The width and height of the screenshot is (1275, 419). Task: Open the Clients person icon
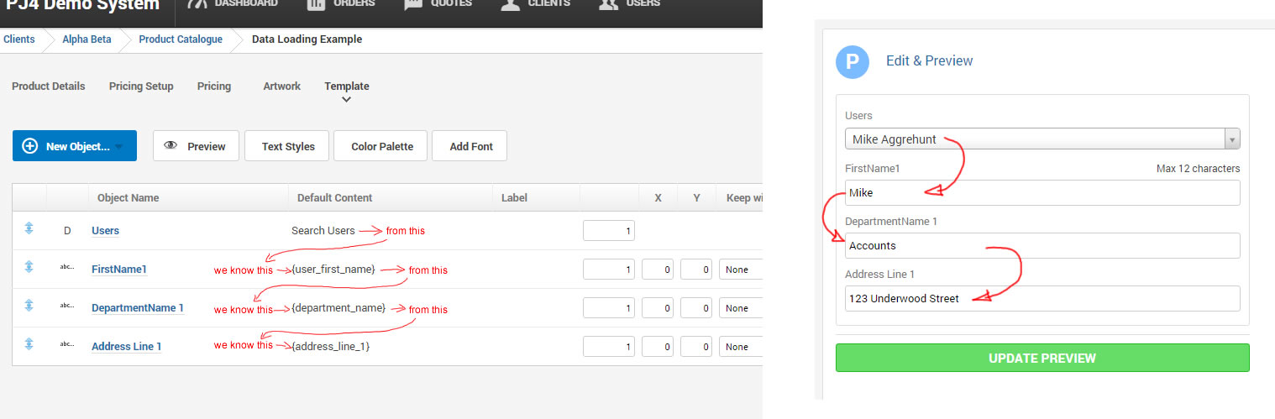coord(510,4)
